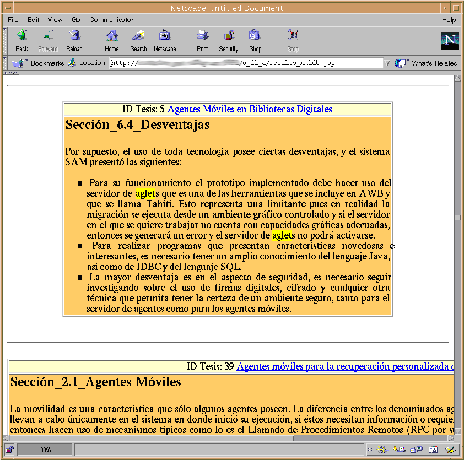
Task: Open the Security info button
Action: coord(228,41)
